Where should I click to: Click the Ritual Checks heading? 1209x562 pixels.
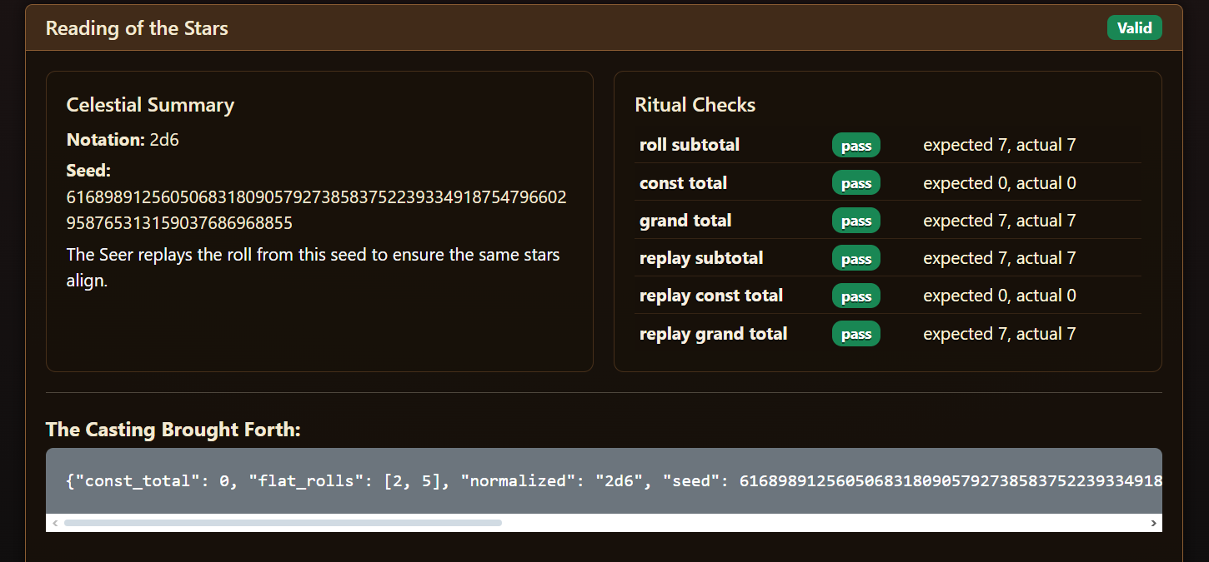tap(695, 105)
